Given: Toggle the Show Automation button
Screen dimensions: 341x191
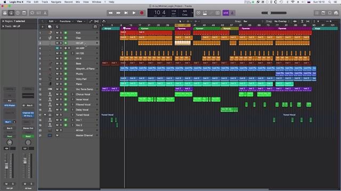Looking at the screenshot, I should pyautogui.click(x=90, y=21).
